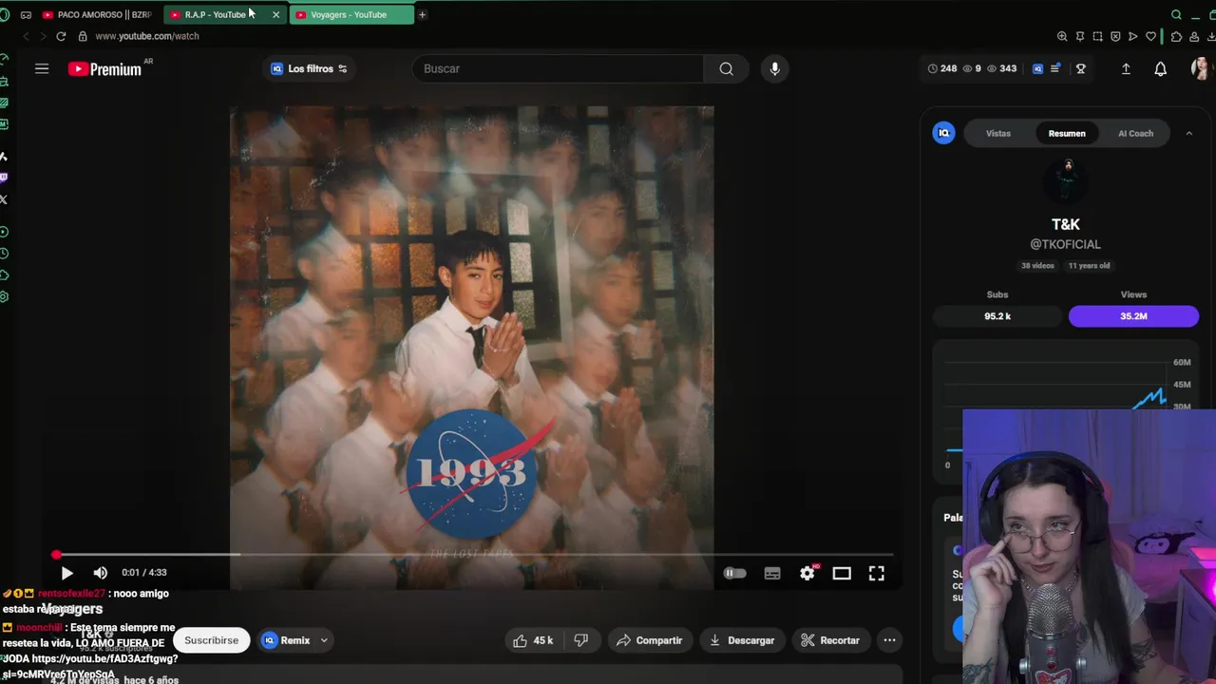1216x684 pixels.
Task: Open more actions three-dot menu
Action: point(889,640)
